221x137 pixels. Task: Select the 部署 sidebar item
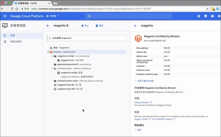[x=22, y=35]
